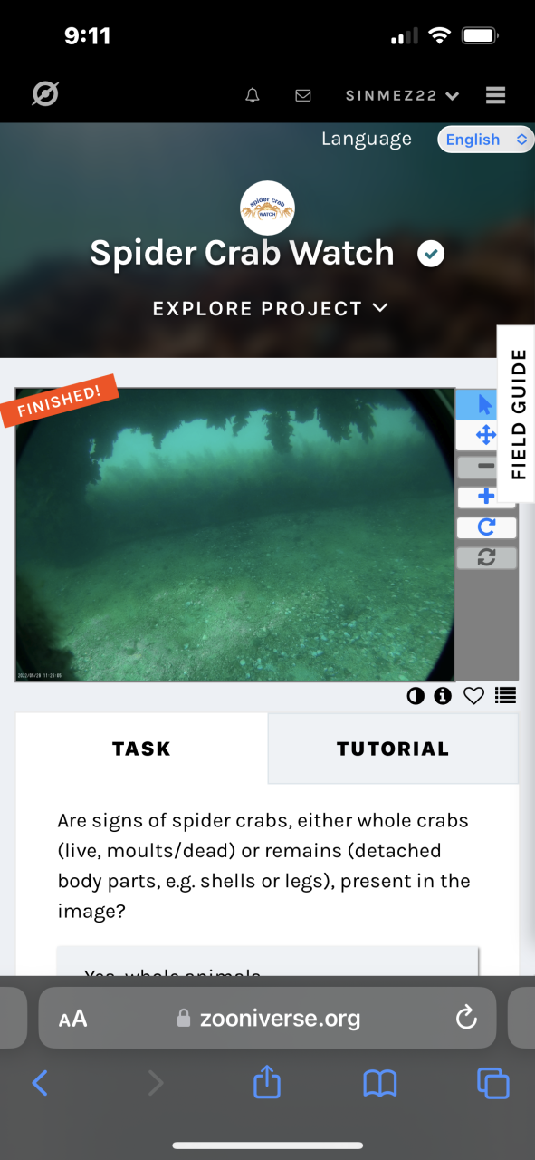The height and width of the screenshot is (1160, 535).
Task: Zoom out of the subject image
Action: click(x=486, y=467)
